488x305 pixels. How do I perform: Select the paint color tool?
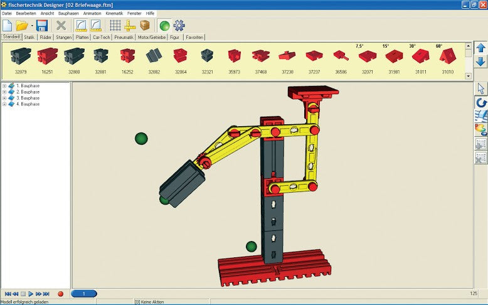pyautogui.click(x=480, y=129)
